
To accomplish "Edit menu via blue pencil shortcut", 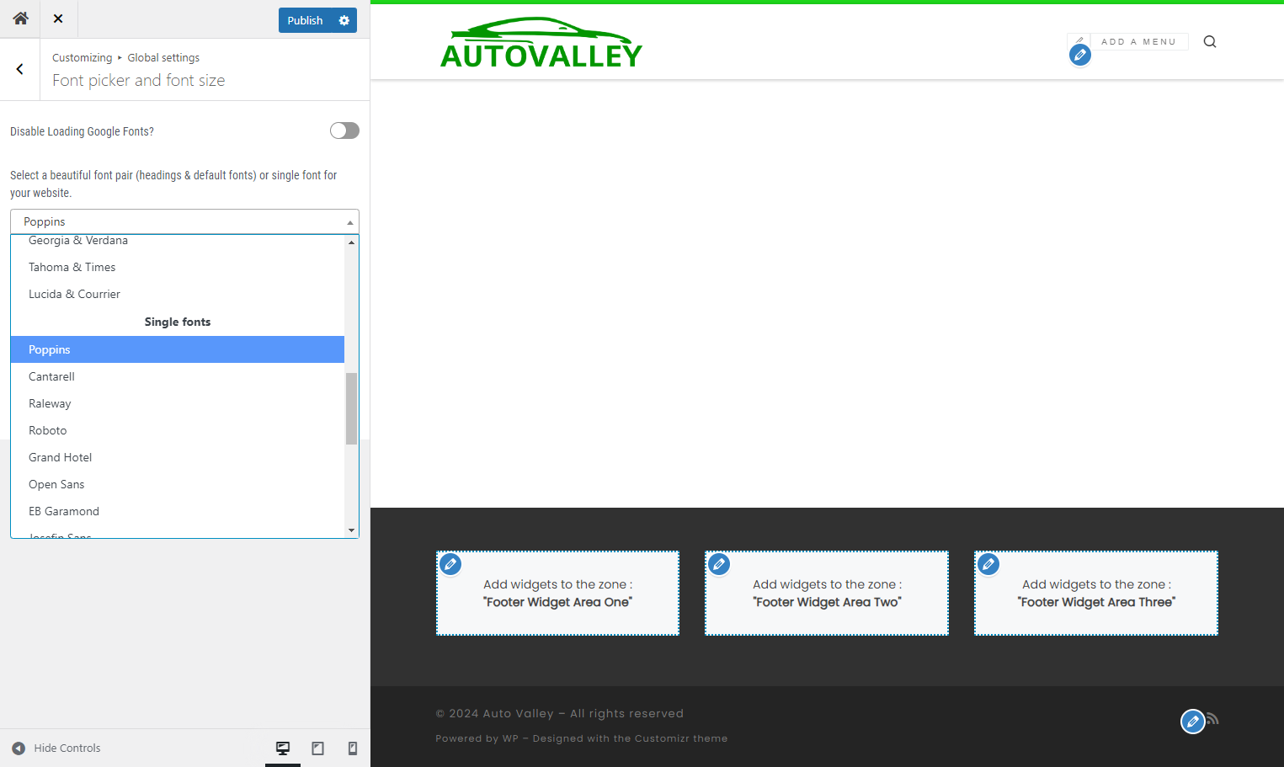I will point(1080,55).
